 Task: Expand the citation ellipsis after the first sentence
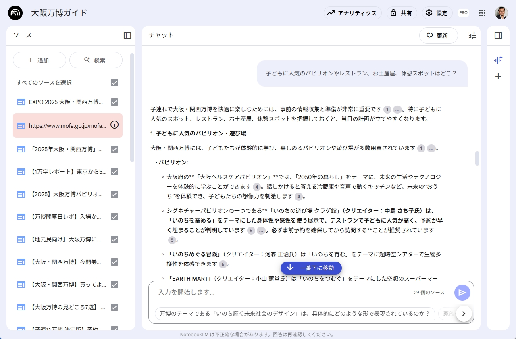pyautogui.click(x=397, y=110)
